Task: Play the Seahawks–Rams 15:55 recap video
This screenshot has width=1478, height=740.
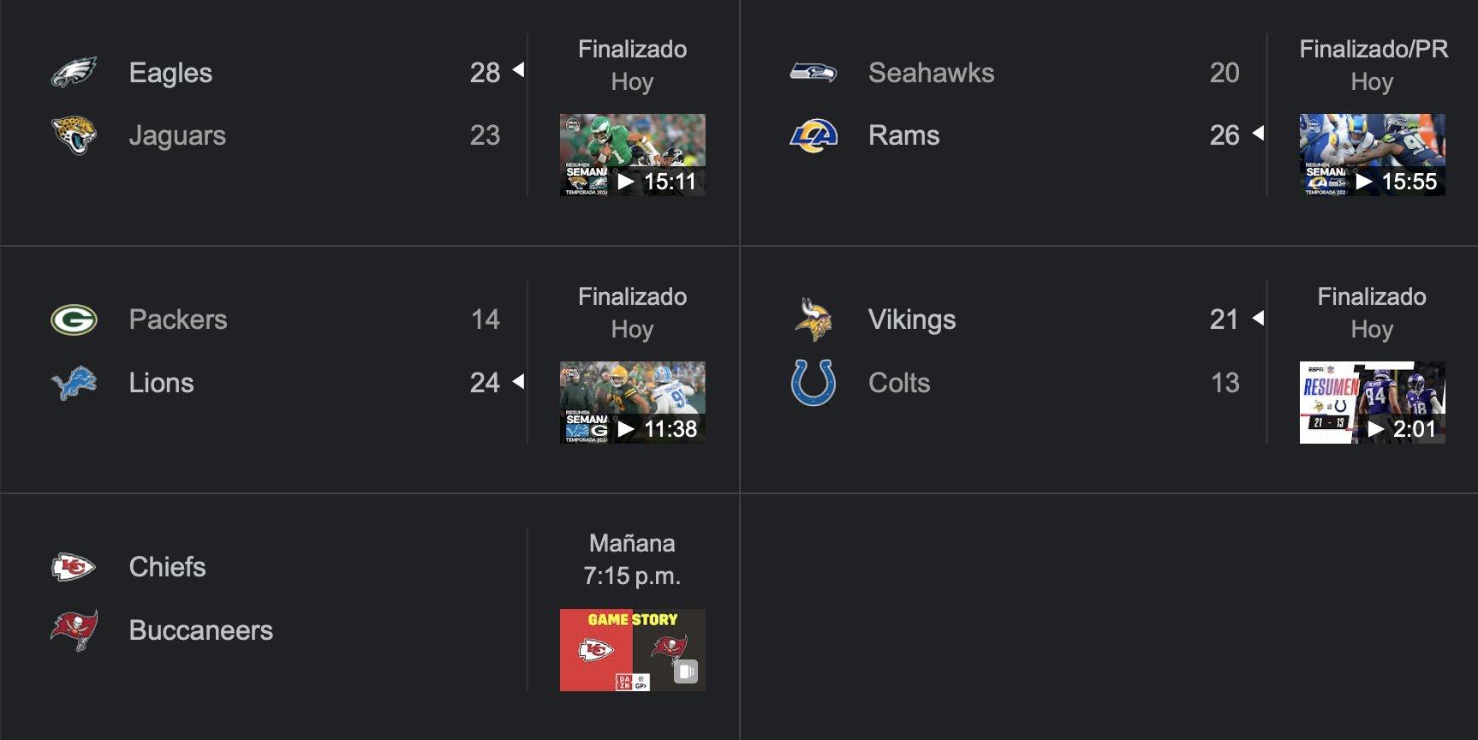Action: (x=1372, y=155)
